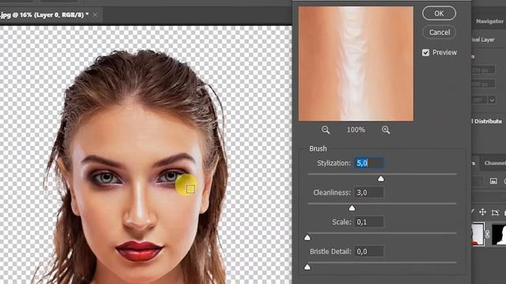Switch to the Navigator panel tab
Image resolution: width=506 pixels, height=284 pixels.
(x=489, y=21)
